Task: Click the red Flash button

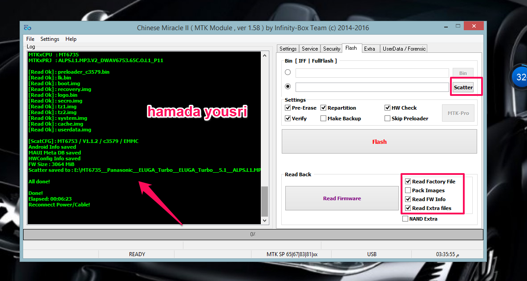Action: (379, 142)
